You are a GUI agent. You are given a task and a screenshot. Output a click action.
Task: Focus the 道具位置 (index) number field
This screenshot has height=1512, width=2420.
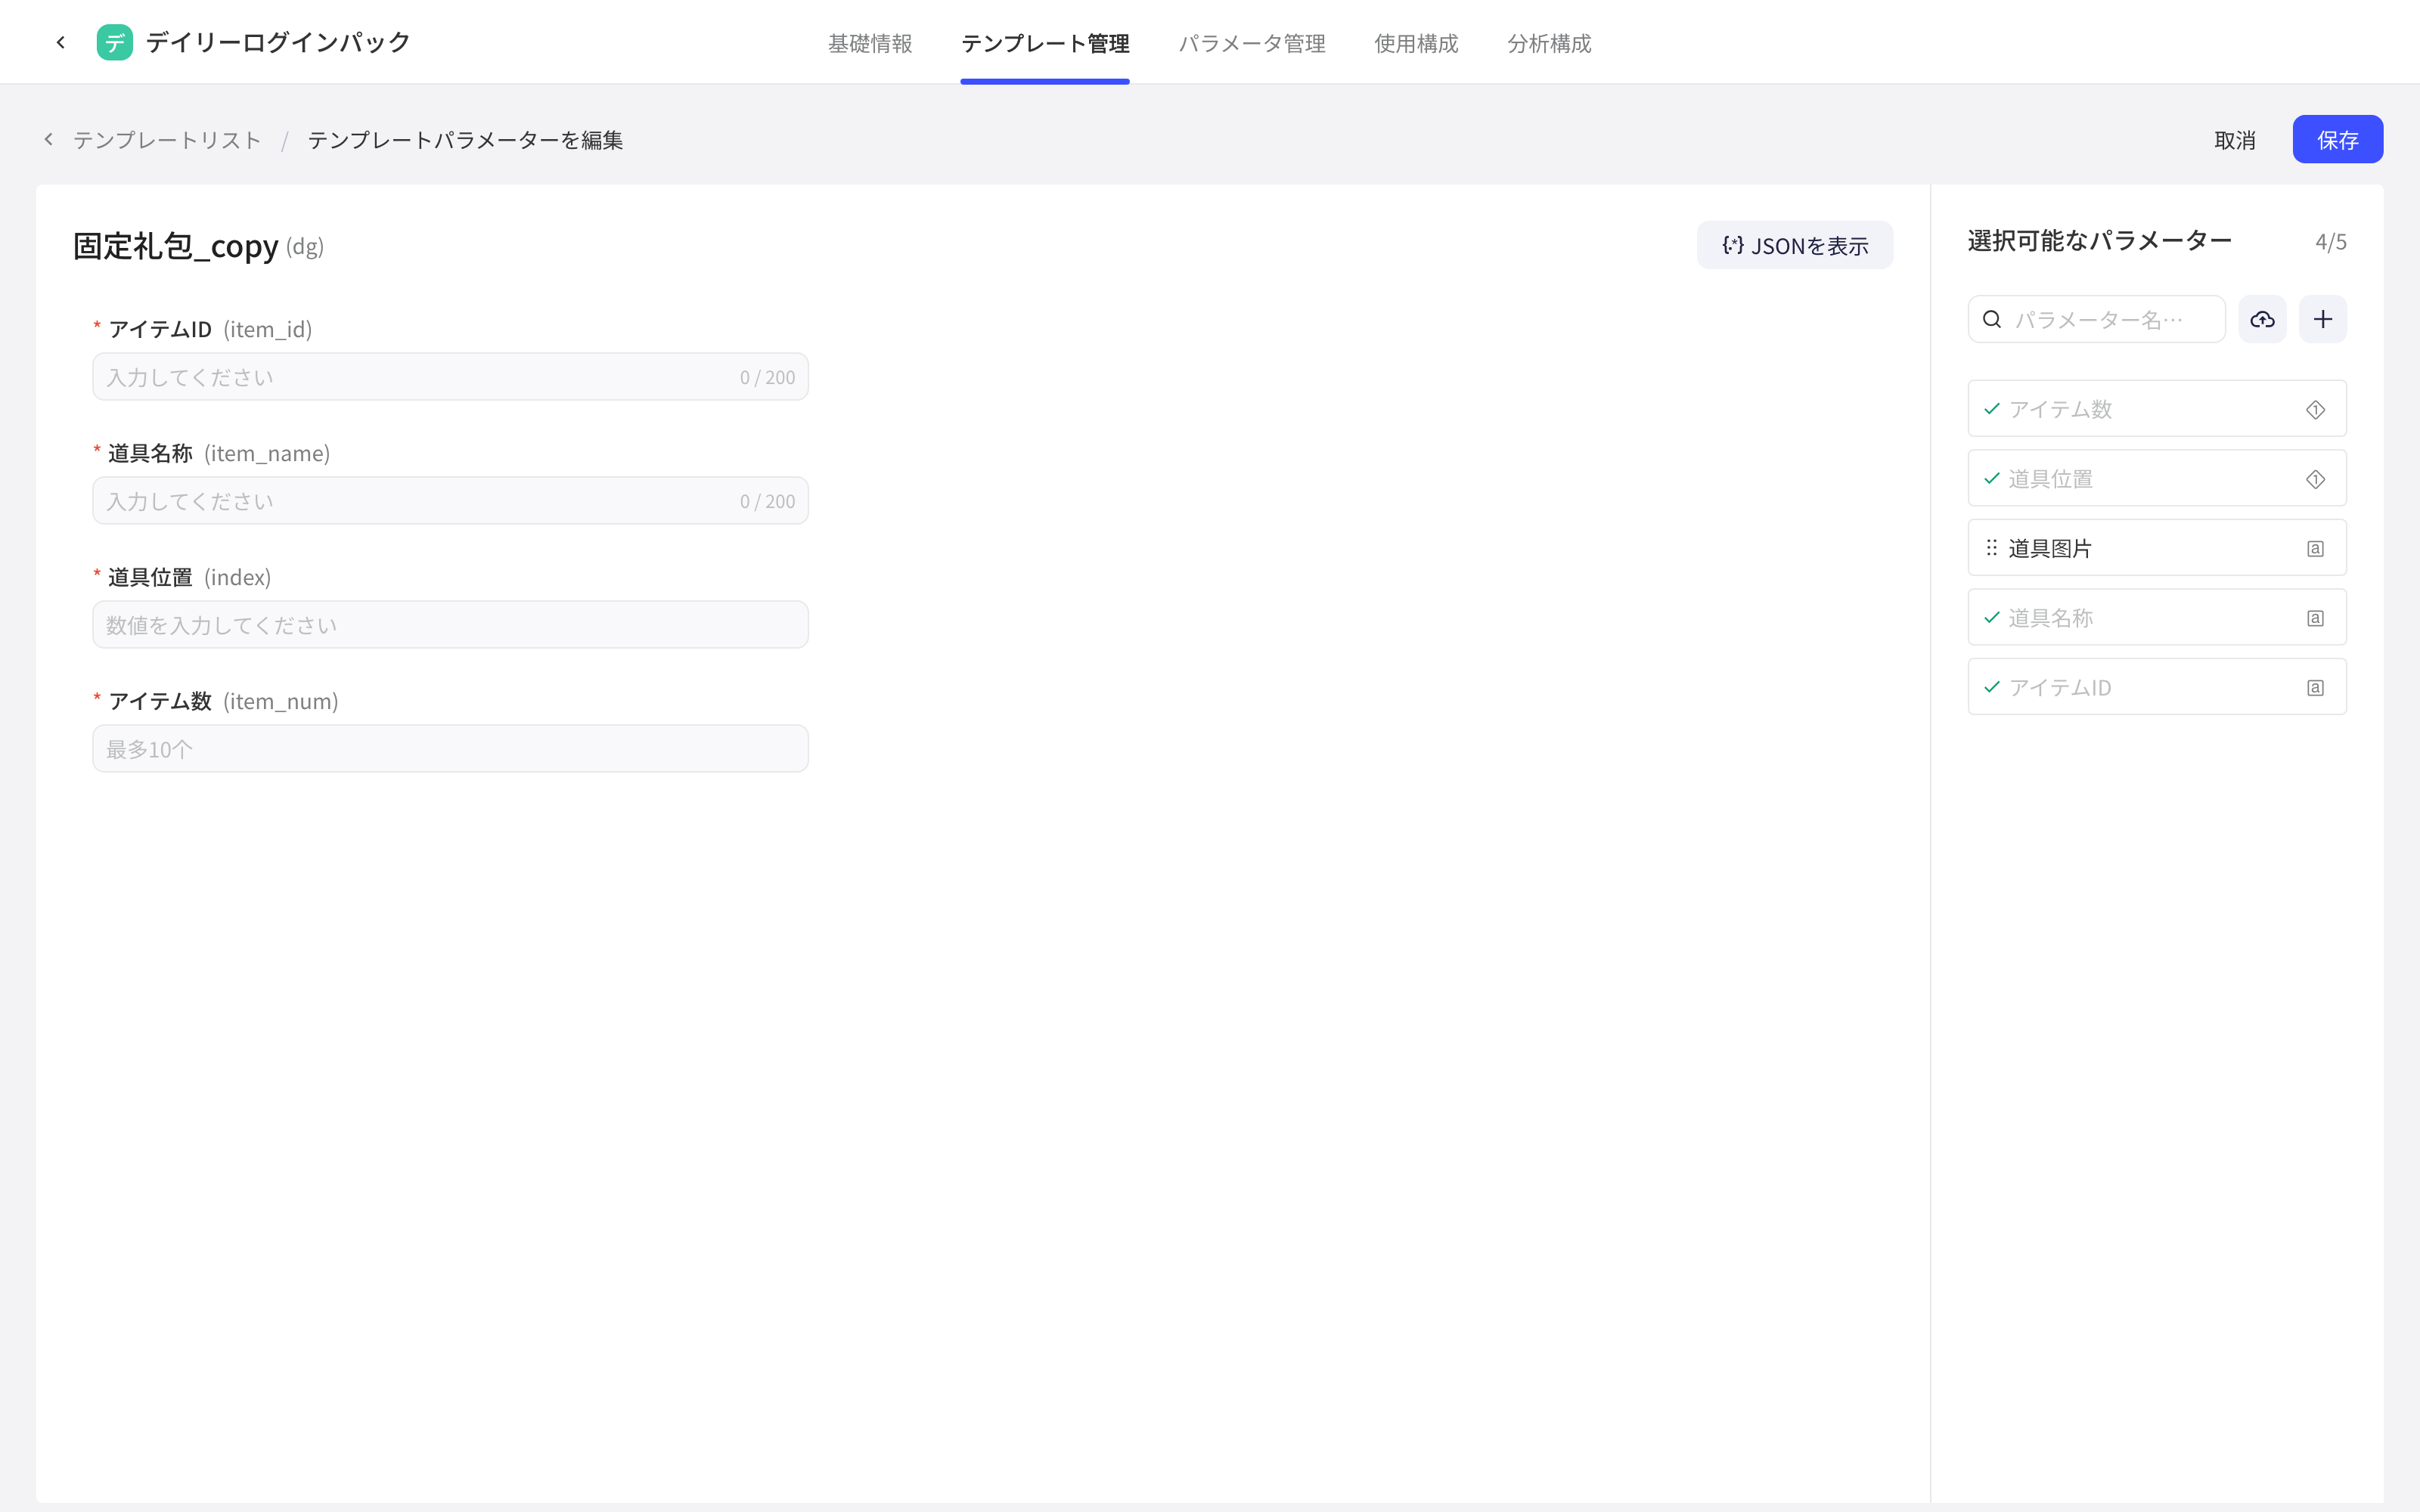click(x=450, y=625)
